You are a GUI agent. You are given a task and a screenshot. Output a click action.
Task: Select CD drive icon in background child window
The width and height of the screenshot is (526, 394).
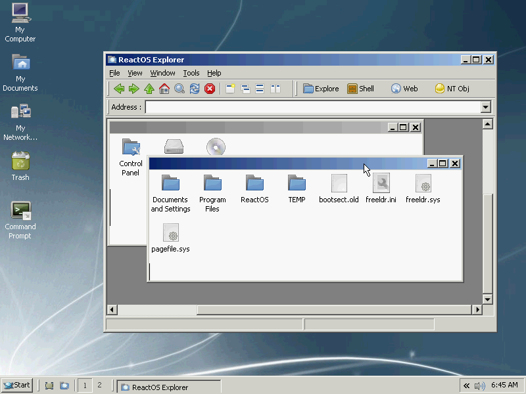(216, 146)
